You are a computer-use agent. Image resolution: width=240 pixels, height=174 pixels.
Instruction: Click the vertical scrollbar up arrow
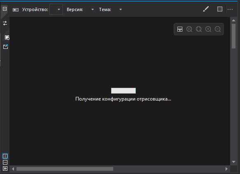pos(233,20)
